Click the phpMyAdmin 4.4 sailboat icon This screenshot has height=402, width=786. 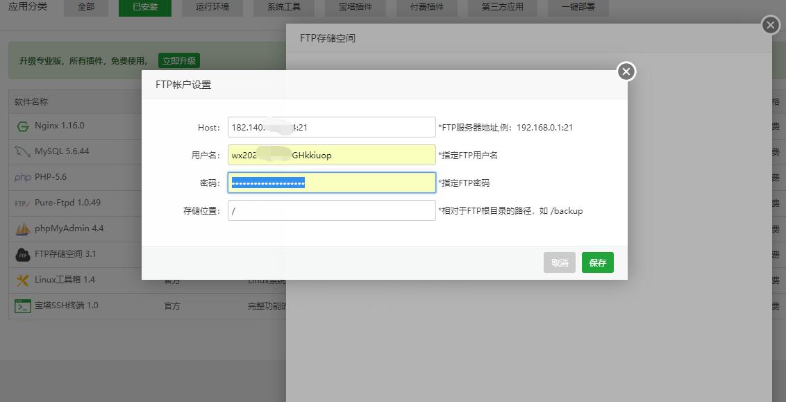[x=22, y=228]
